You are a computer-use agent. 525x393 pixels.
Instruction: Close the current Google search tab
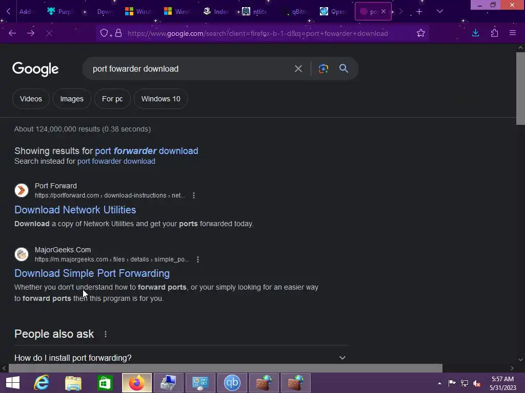pos(383,11)
